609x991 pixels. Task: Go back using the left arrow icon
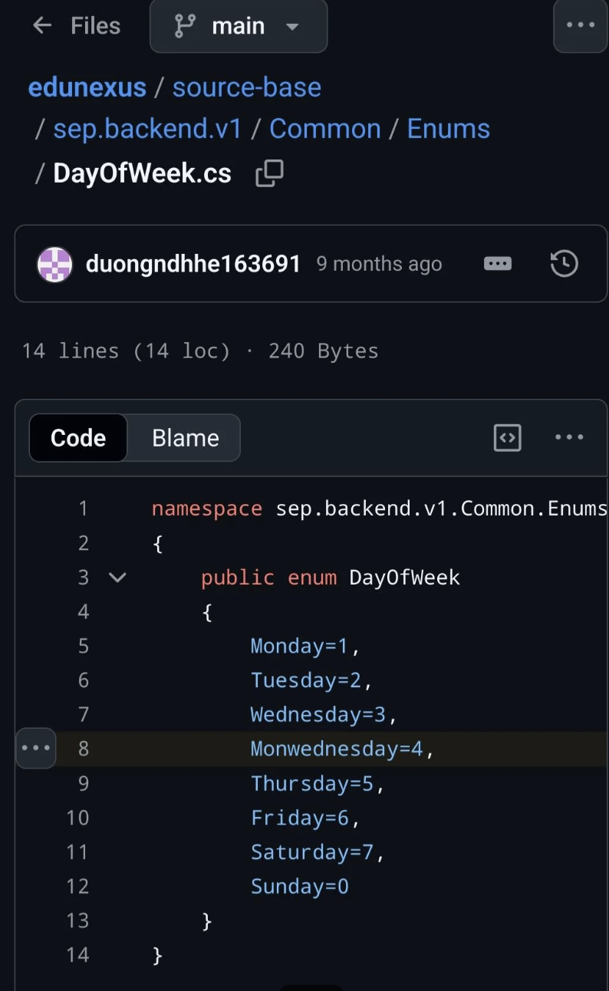pos(42,25)
